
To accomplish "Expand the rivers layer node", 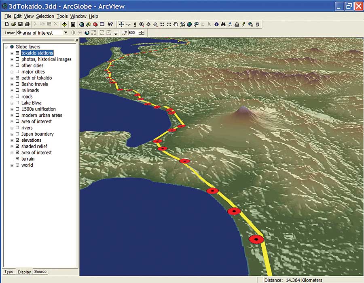I will [x=12, y=128].
